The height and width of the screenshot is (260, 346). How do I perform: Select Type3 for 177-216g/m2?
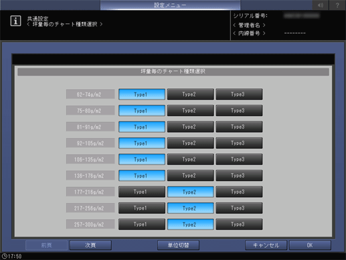point(239,192)
